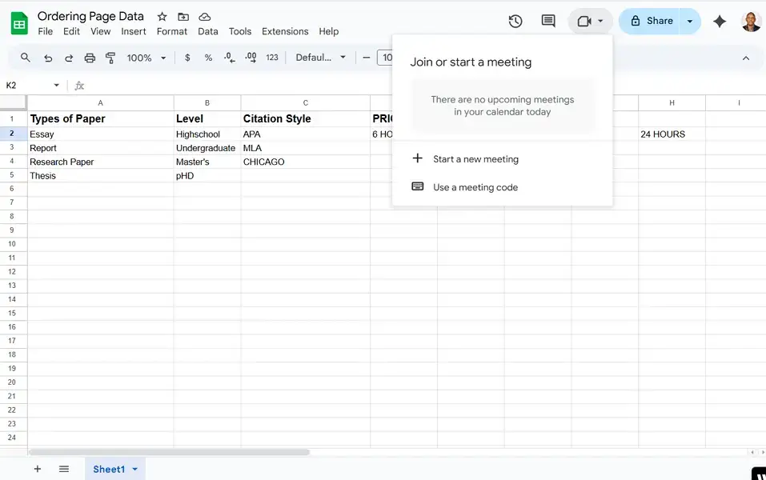Click the undo arrow icon

[48, 58]
